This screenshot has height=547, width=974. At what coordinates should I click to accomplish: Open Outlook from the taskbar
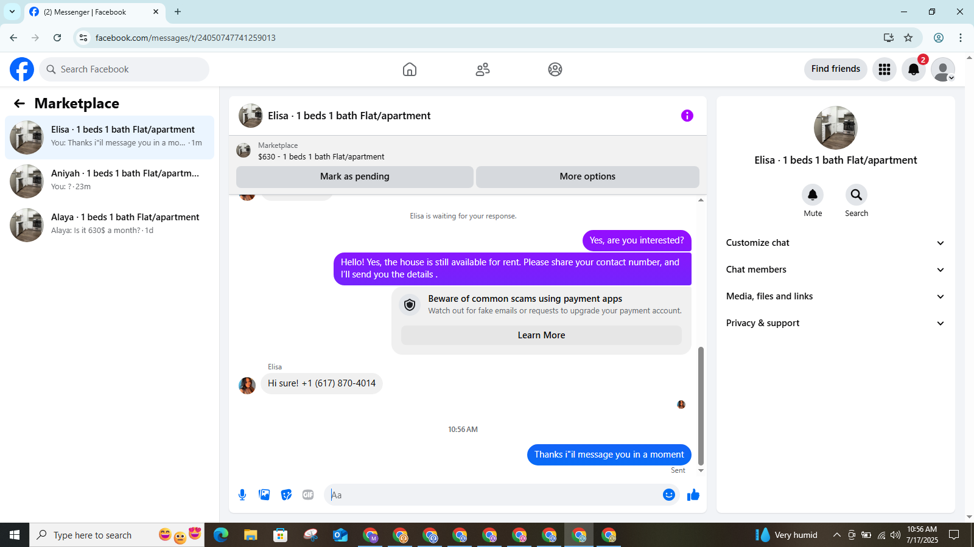340,535
